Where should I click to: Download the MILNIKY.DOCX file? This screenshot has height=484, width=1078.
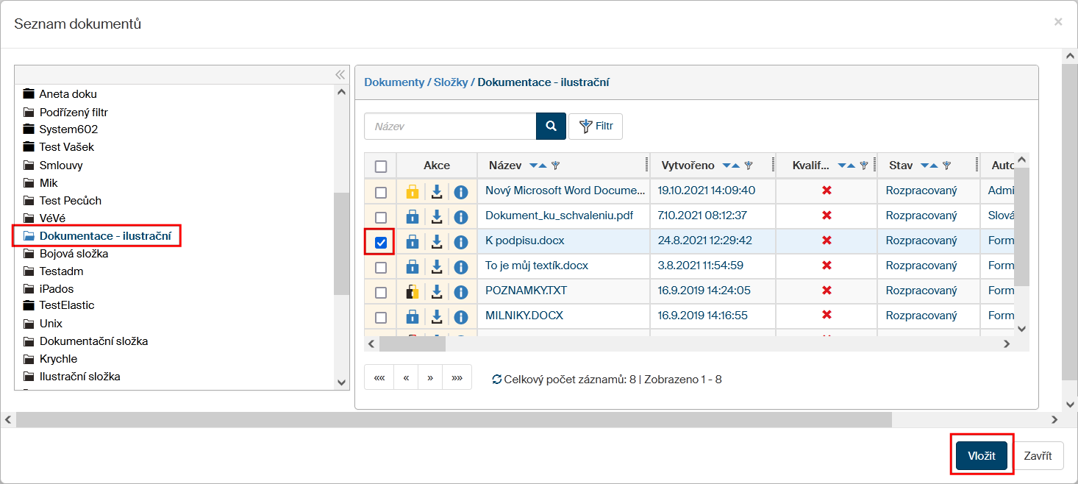click(x=437, y=316)
